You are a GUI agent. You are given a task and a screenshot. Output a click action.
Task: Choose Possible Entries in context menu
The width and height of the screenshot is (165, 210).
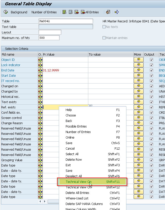pyautogui.click(x=76, y=127)
